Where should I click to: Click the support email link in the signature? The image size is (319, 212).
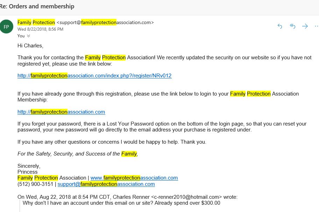tap(106, 184)
